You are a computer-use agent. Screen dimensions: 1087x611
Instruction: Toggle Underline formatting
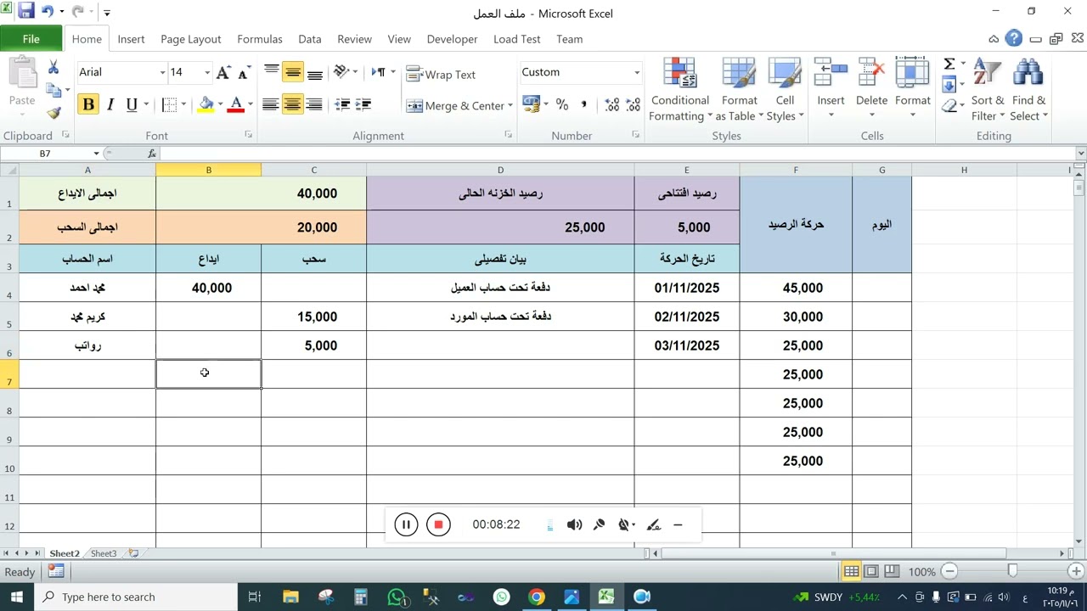pos(132,104)
